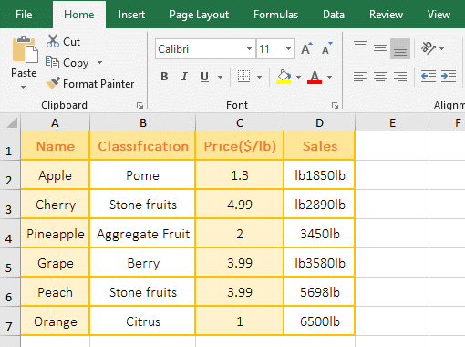
Task: Click the Paste clipboard icon
Action: tap(25, 49)
